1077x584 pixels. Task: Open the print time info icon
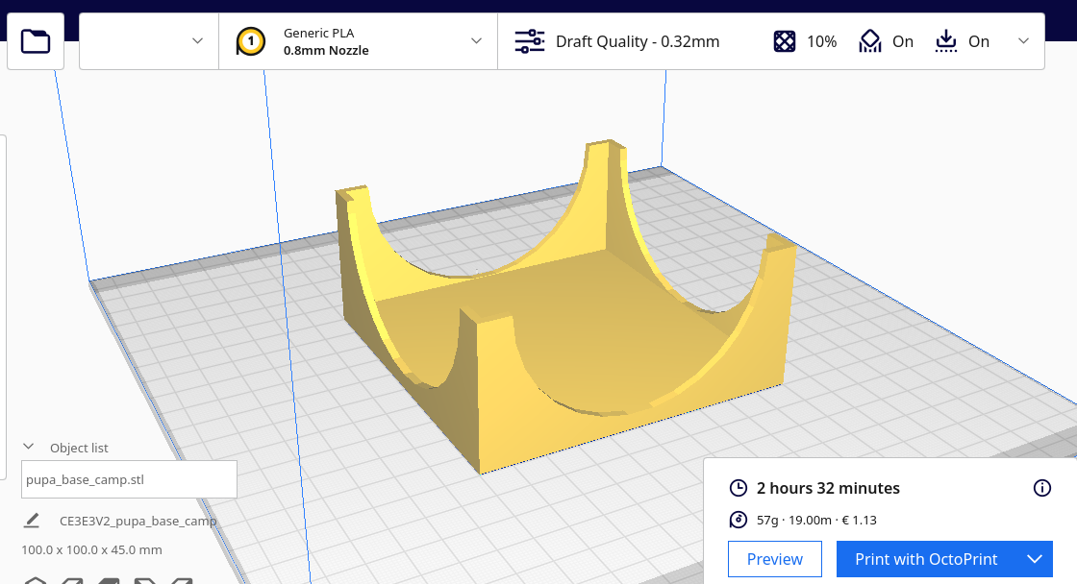[1041, 488]
